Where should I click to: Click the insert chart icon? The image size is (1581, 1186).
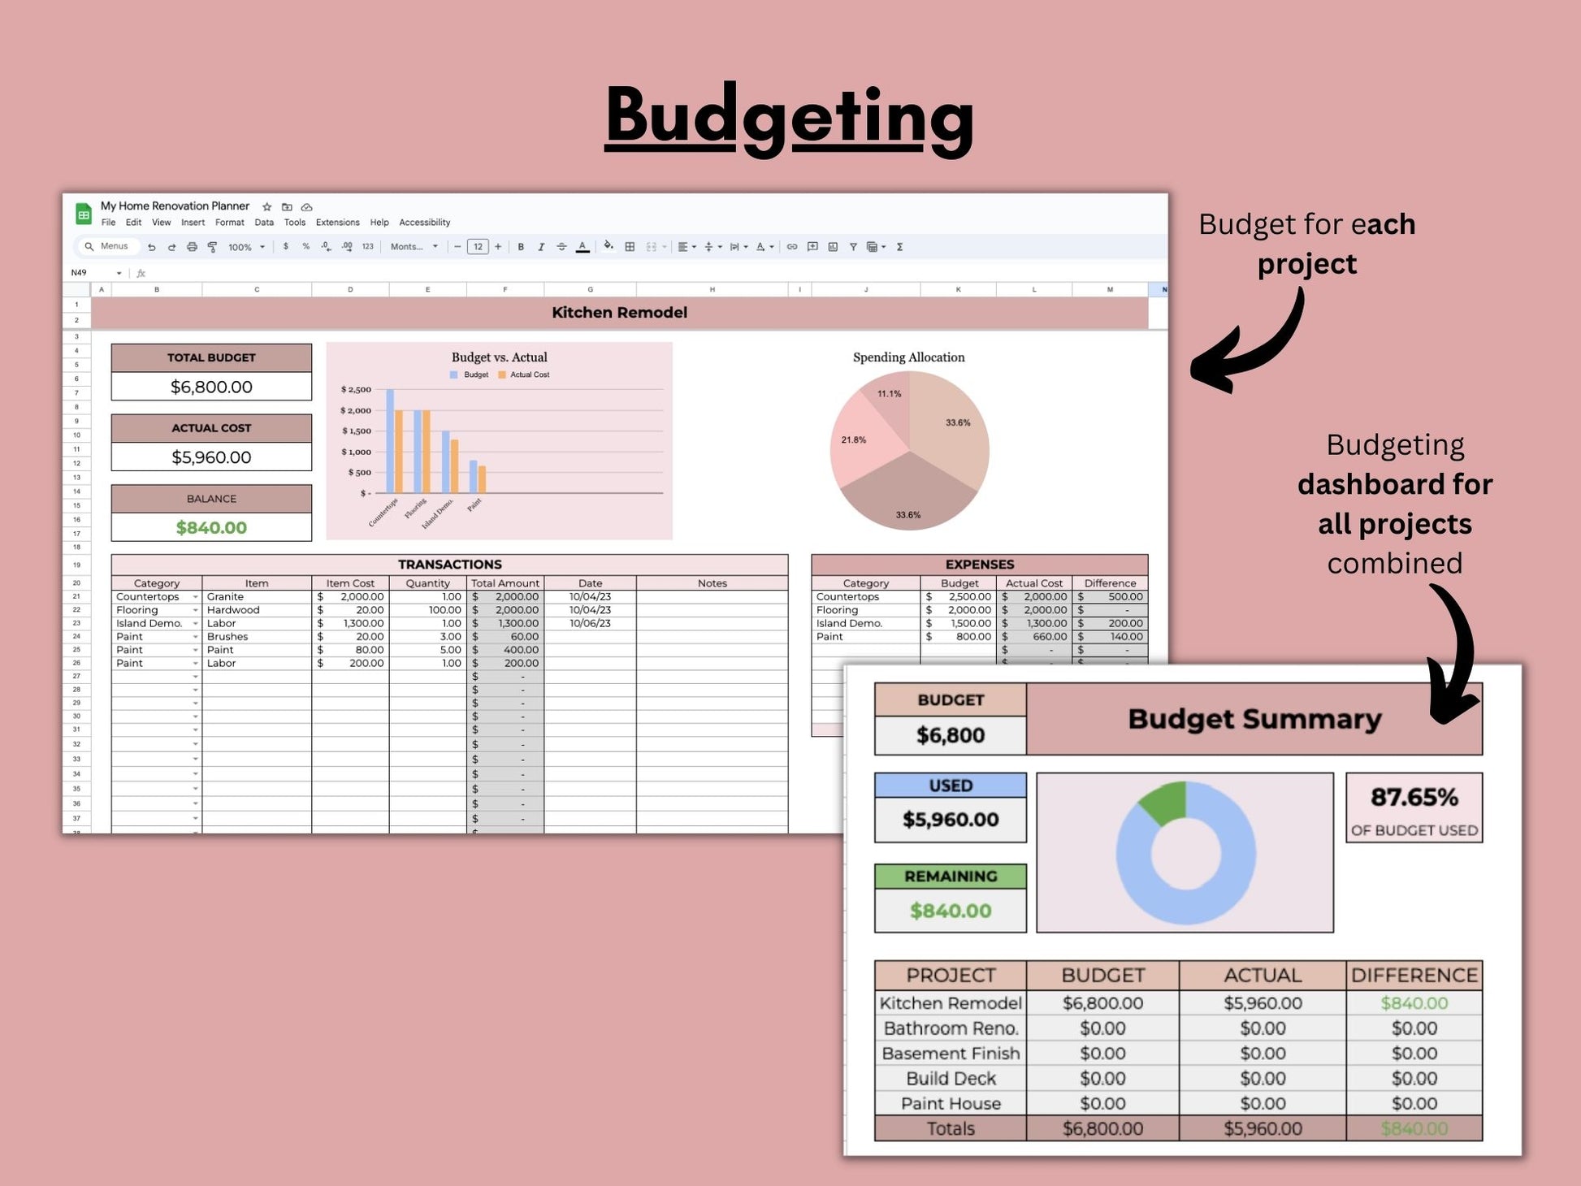(833, 247)
